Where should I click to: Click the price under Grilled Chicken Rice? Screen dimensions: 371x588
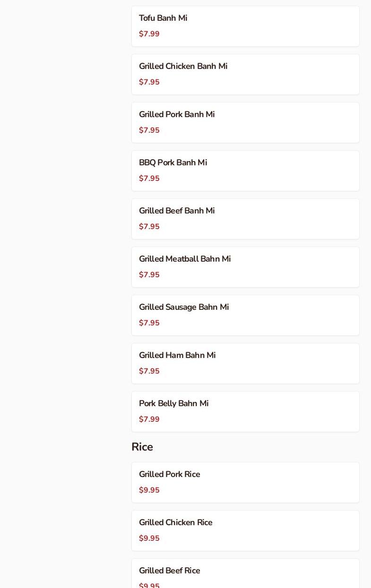(149, 538)
